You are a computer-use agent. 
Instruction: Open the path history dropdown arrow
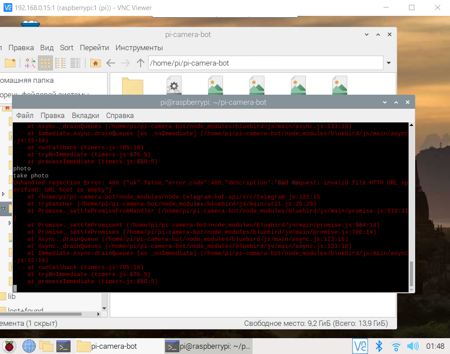coord(389,63)
